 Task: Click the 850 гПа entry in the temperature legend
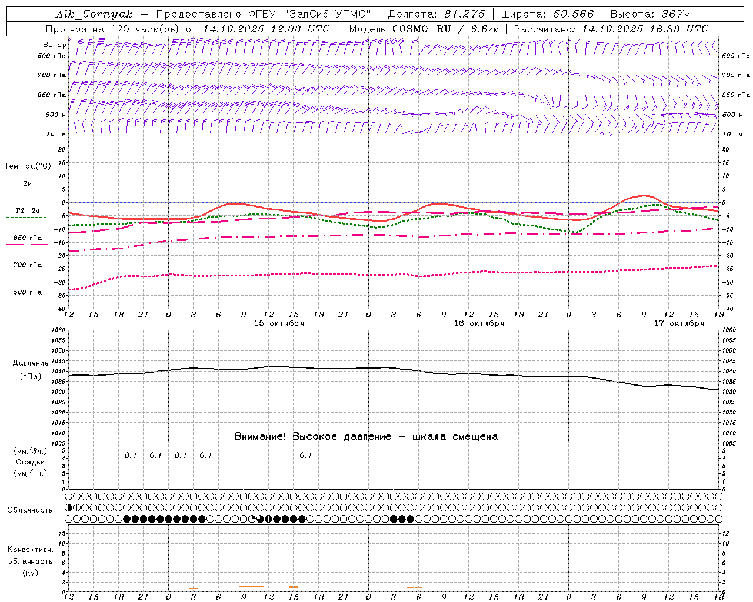(x=27, y=238)
